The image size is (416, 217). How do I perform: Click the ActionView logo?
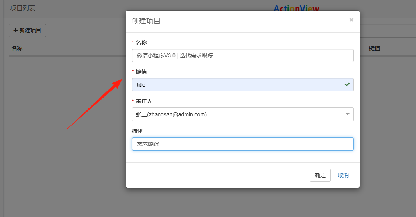click(296, 8)
